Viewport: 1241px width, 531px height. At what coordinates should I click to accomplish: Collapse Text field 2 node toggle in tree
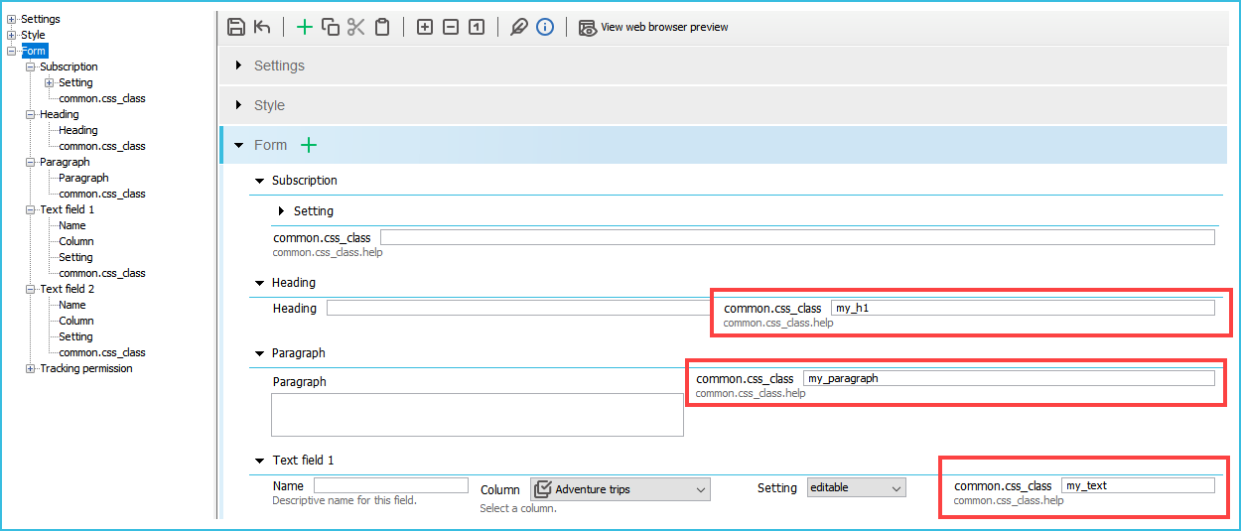(x=31, y=289)
